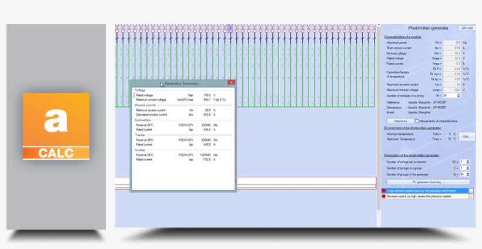Image resolution: width=482 pixels, height=249 pixels.
Task: Click the Edit button for temperatures
Action: pos(467,137)
